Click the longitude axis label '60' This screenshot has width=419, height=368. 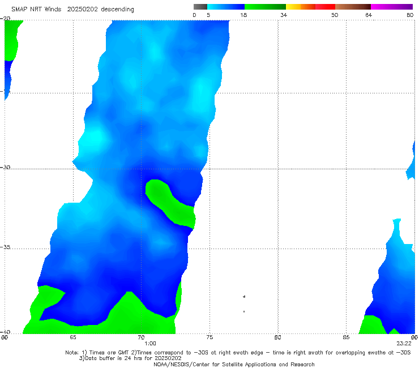pyautogui.click(x=5, y=337)
